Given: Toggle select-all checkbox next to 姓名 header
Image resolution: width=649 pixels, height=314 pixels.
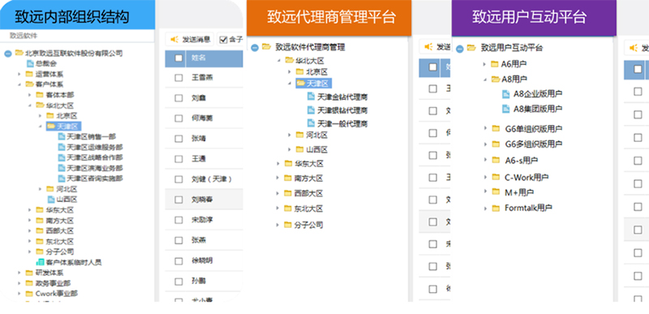Looking at the screenshot, I should [x=178, y=58].
